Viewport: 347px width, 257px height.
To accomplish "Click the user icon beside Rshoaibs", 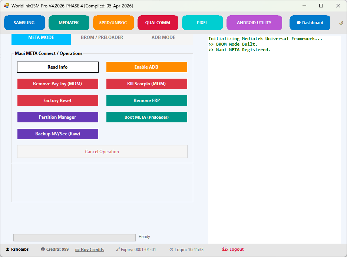I will pos(7,250).
